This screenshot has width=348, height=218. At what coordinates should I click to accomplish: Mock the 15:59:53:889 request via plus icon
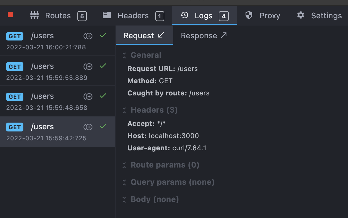(88, 67)
